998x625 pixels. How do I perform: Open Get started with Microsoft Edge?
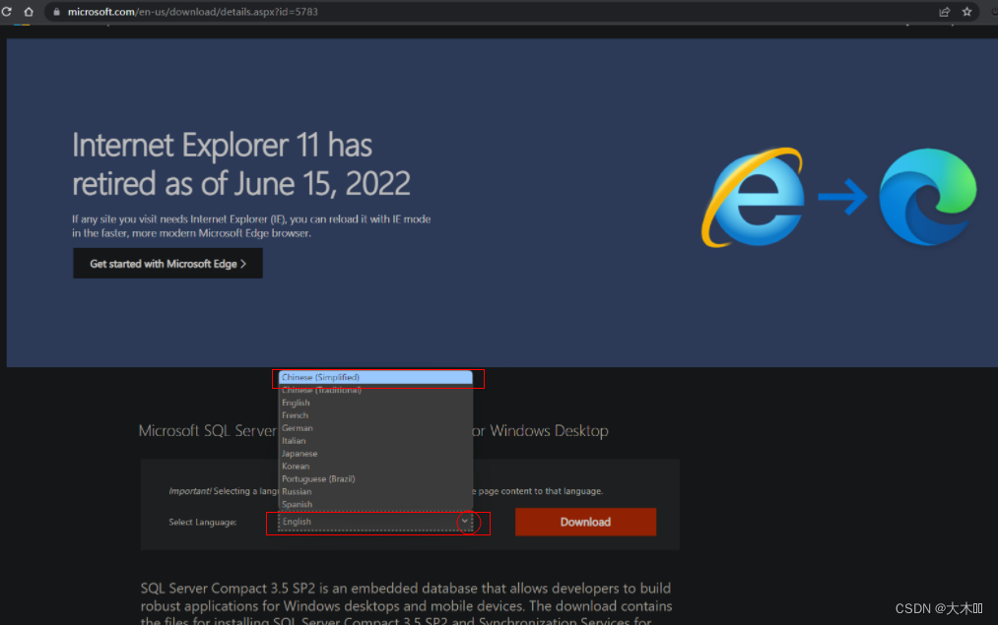pos(167,263)
